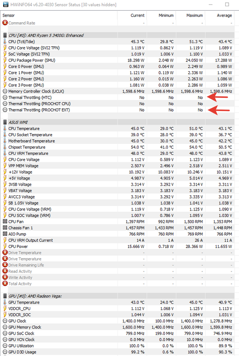Click the thermometer icon for Chipset Temperature

coord(5,147)
